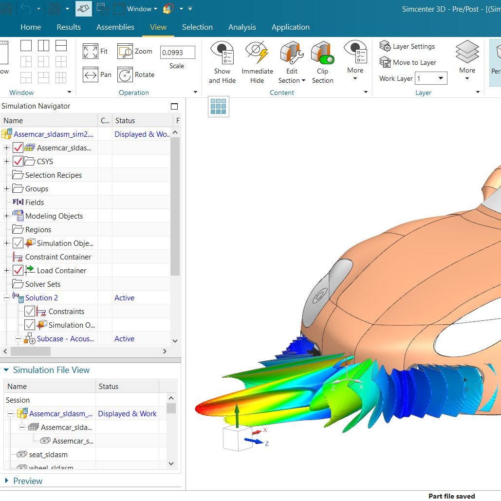501x501 pixels.
Task: Expand the Preview section
Action: (x=6, y=481)
